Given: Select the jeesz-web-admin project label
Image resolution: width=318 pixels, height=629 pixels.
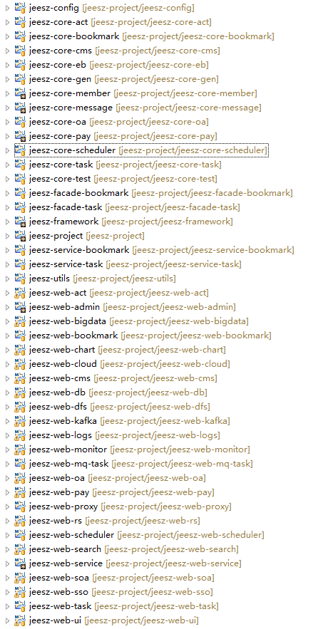Looking at the screenshot, I should coord(65,307).
